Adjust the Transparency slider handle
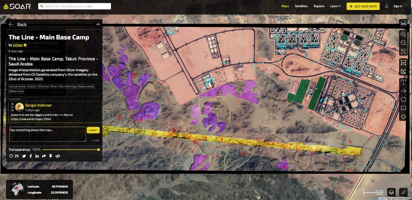Viewport: 412px width, 200px height. pos(99,150)
